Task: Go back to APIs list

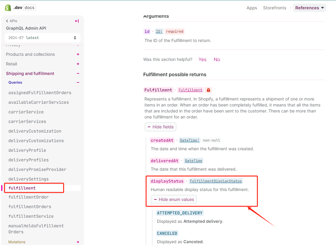Action: [x=12, y=21]
